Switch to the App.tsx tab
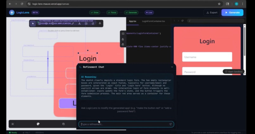 133,21
